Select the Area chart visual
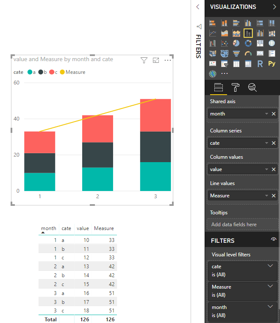Viewport: 280px width, 323px height. 224,33
